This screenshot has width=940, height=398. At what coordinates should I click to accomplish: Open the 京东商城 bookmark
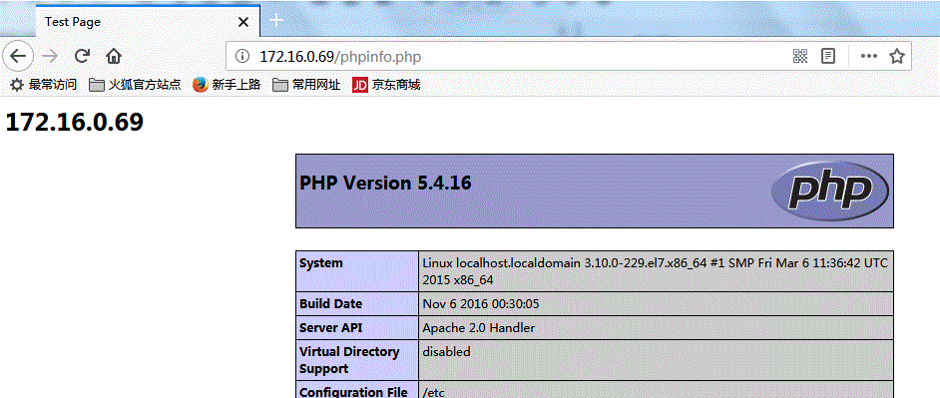click(386, 85)
